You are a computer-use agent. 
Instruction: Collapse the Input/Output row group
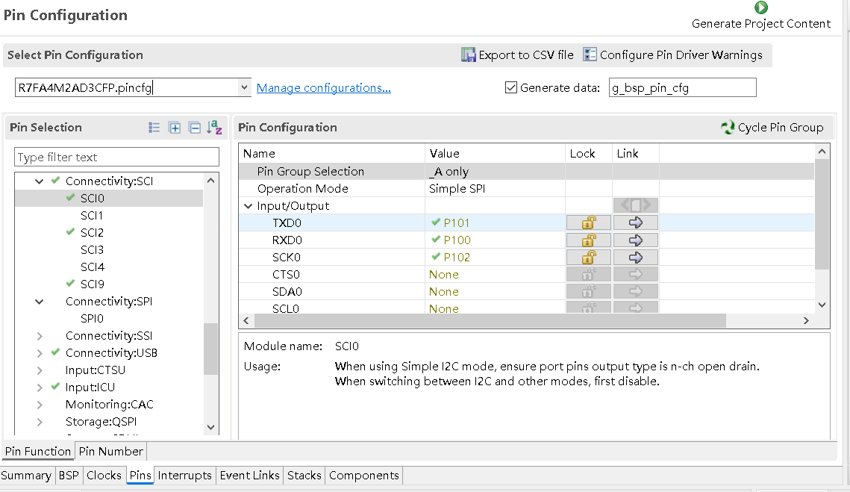249,206
